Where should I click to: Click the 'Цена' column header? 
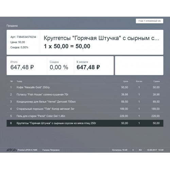(x=125, y=81)
